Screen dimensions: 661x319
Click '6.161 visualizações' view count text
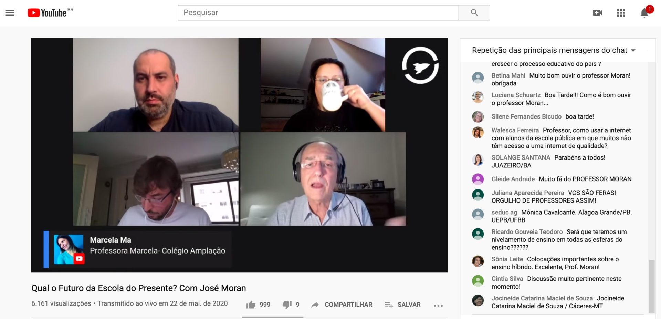pyautogui.click(x=61, y=303)
